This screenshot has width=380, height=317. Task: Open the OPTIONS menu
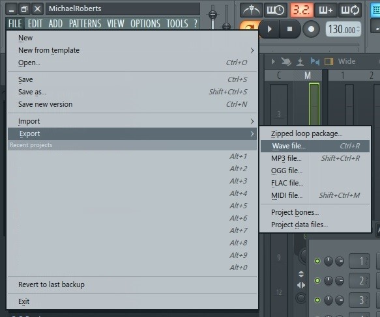[x=145, y=23]
